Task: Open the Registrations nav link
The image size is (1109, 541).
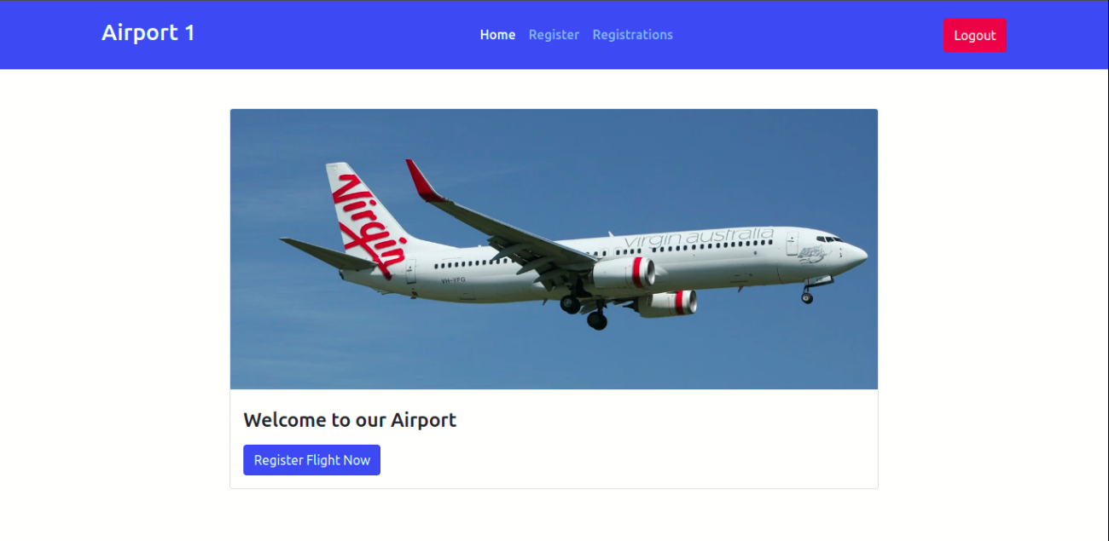Action: (x=632, y=35)
